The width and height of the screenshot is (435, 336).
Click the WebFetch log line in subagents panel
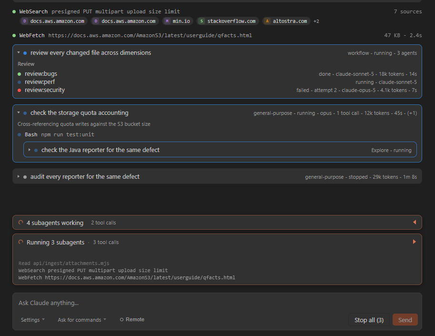127,278
